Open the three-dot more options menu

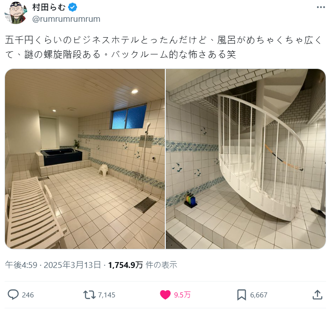[x=321, y=7]
